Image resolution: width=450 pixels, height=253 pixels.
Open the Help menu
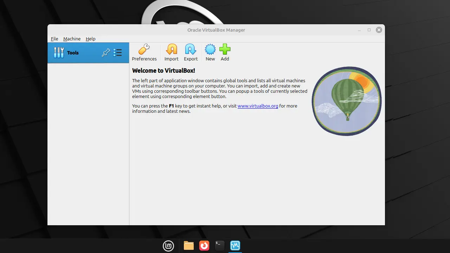(x=90, y=39)
